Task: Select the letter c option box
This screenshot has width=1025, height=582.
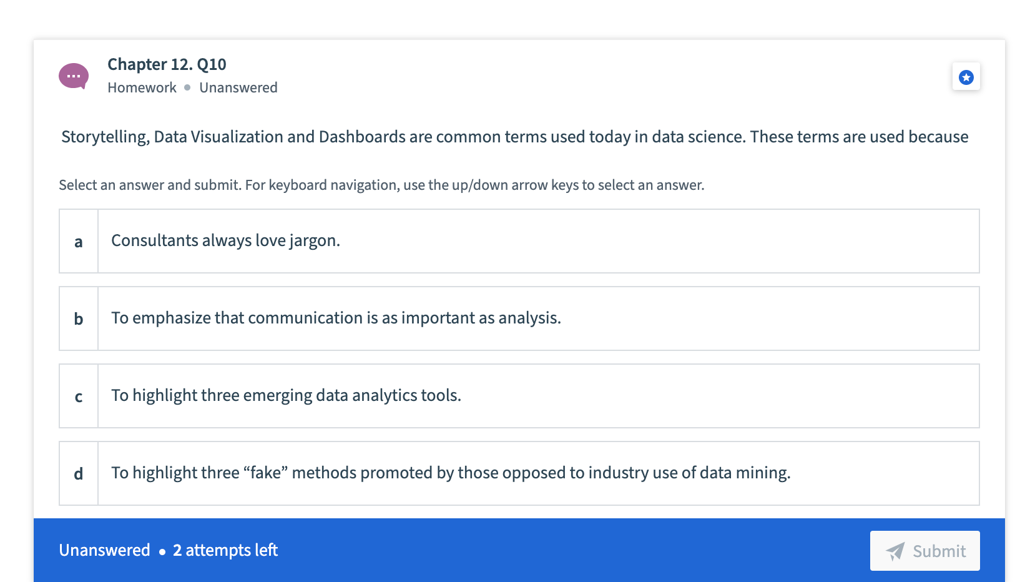Action: [79, 397]
